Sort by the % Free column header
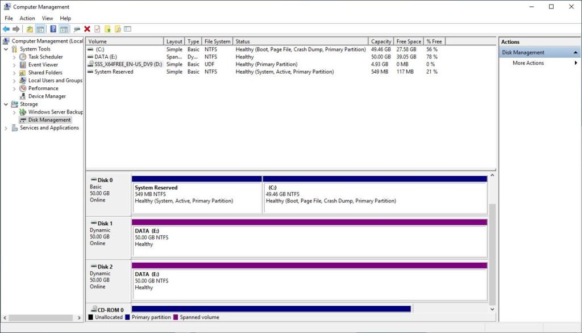The height and width of the screenshot is (333, 582). (x=434, y=41)
